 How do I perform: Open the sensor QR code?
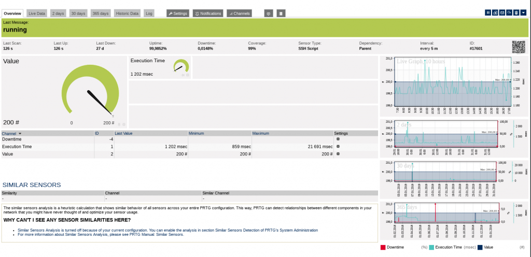pyautogui.click(x=519, y=47)
